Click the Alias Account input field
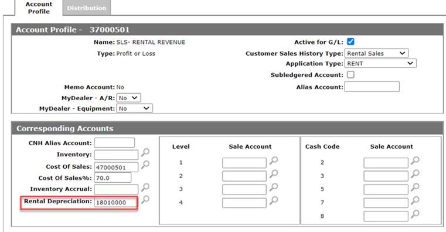The image size is (446, 232). [x=372, y=87]
